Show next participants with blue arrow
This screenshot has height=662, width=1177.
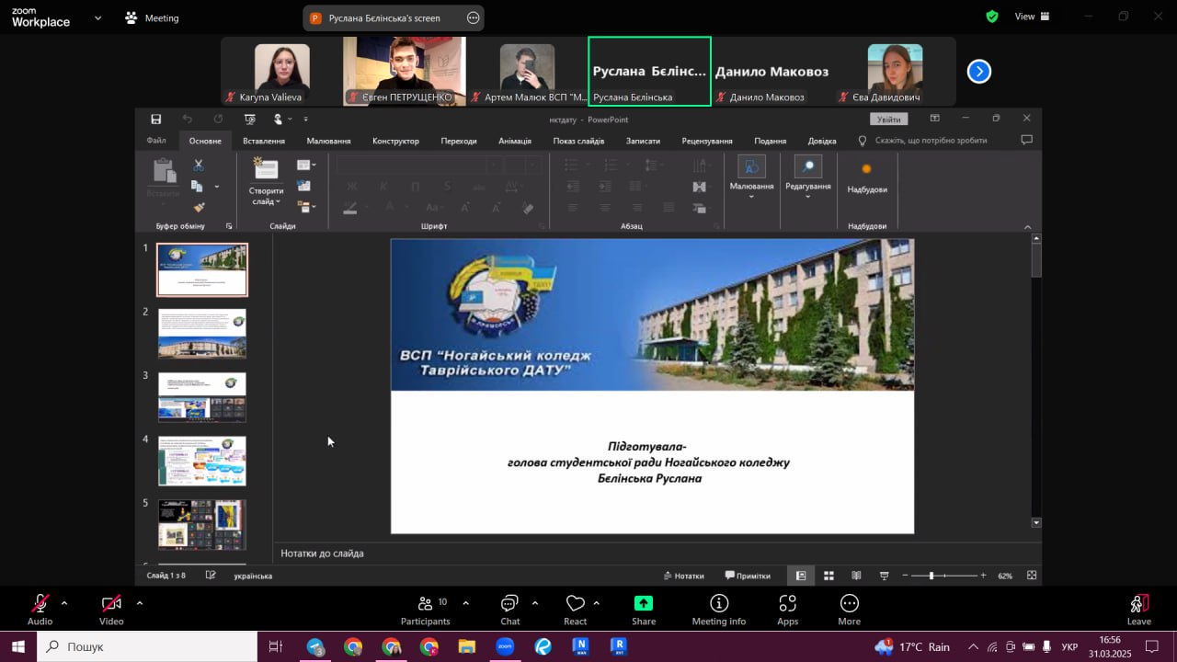pyautogui.click(x=979, y=72)
